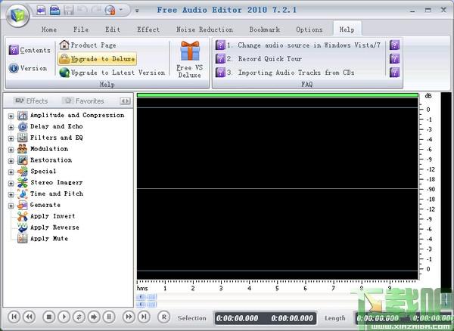Switch to the File ribbon tab
454x331 pixels.
click(81, 29)
